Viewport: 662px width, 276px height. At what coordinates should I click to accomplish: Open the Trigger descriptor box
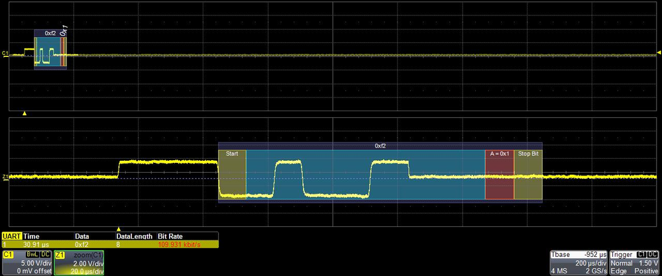634,263
